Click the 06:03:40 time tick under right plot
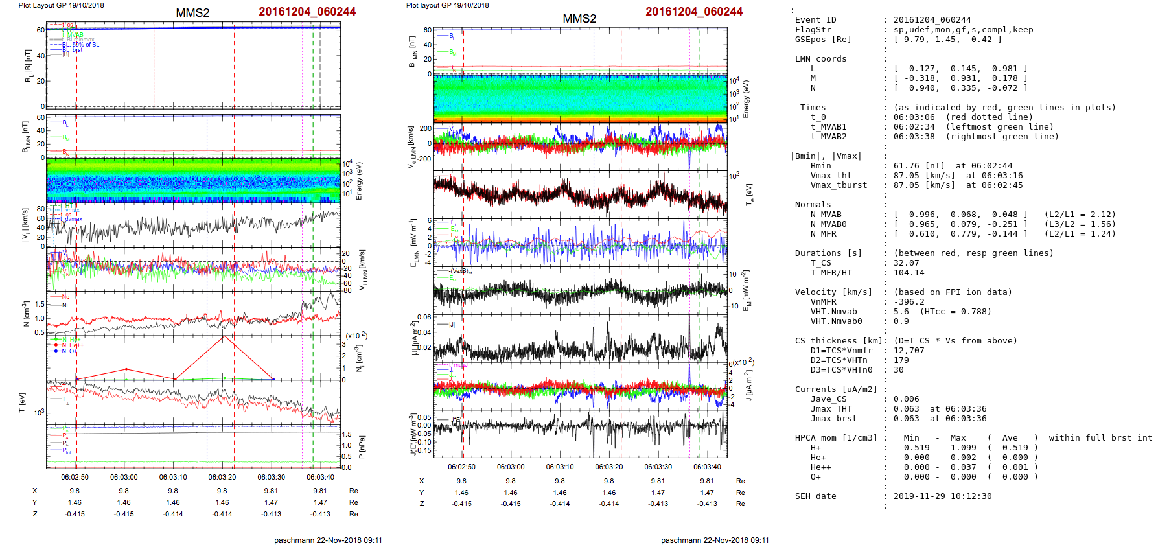This screenshot has width=1169, height=545. tap(707, 467)
